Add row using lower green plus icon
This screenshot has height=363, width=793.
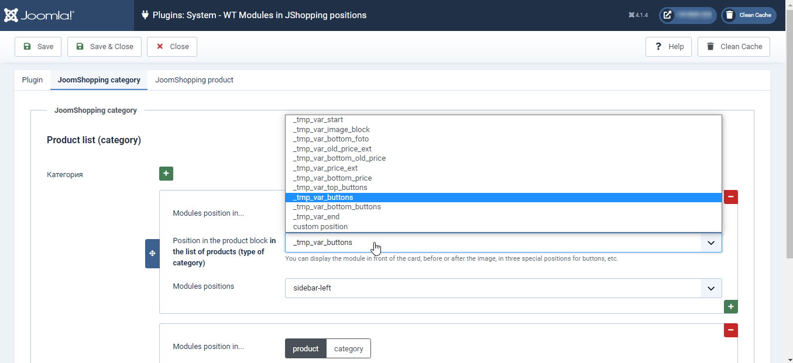[730, 306]
